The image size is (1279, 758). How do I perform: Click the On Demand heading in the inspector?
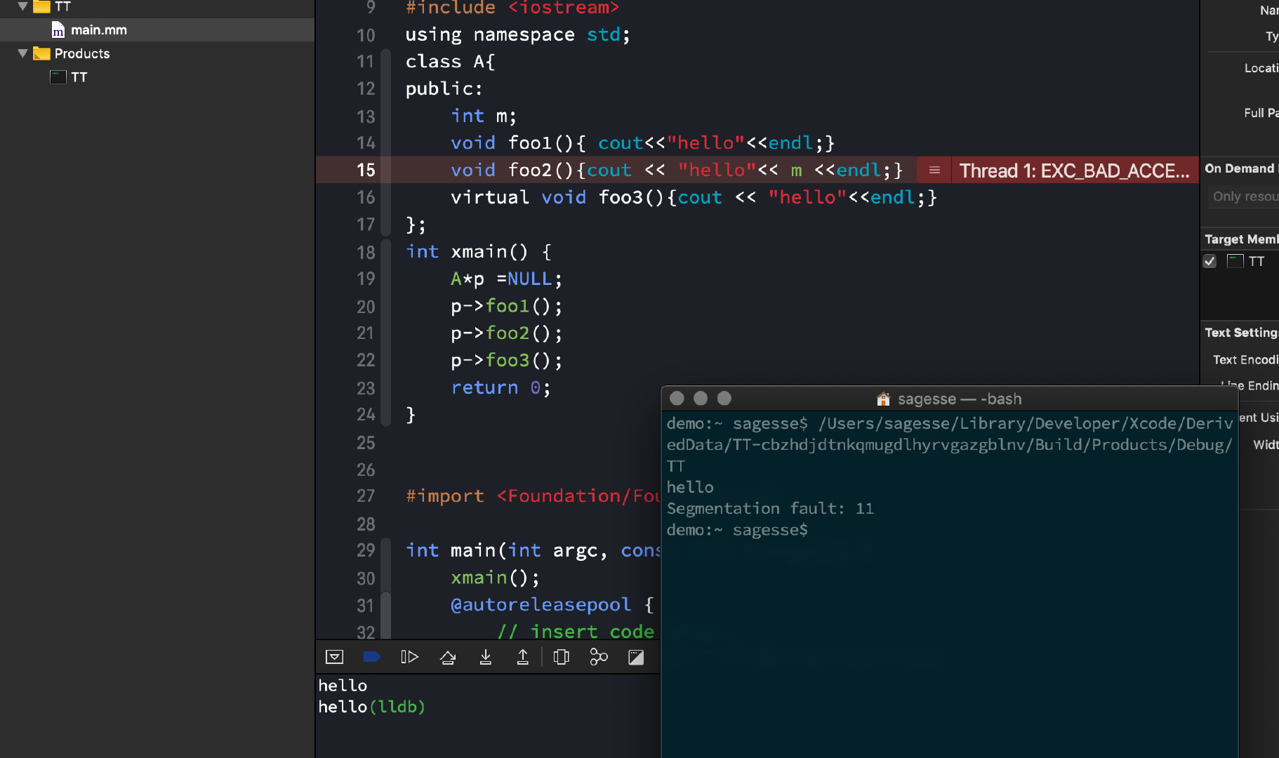click(1241, 168)
